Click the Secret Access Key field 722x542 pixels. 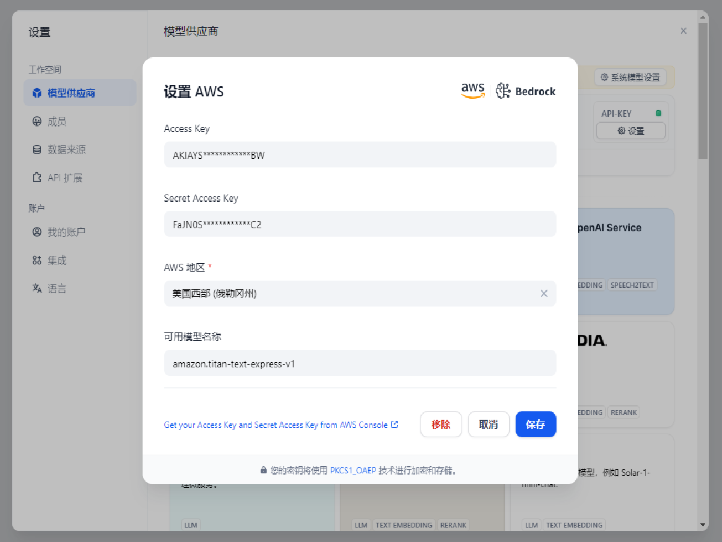pyautogui.click(x=360, y=225)
